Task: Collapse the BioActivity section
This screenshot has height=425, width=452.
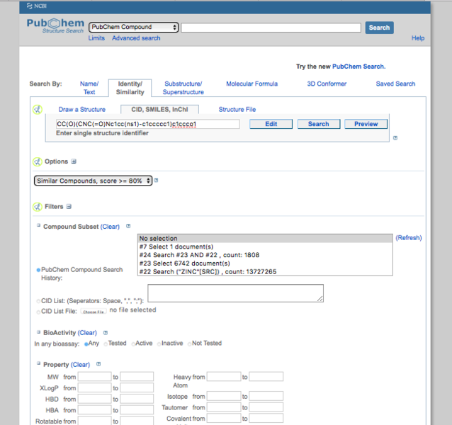Action: tap(39, 332)
